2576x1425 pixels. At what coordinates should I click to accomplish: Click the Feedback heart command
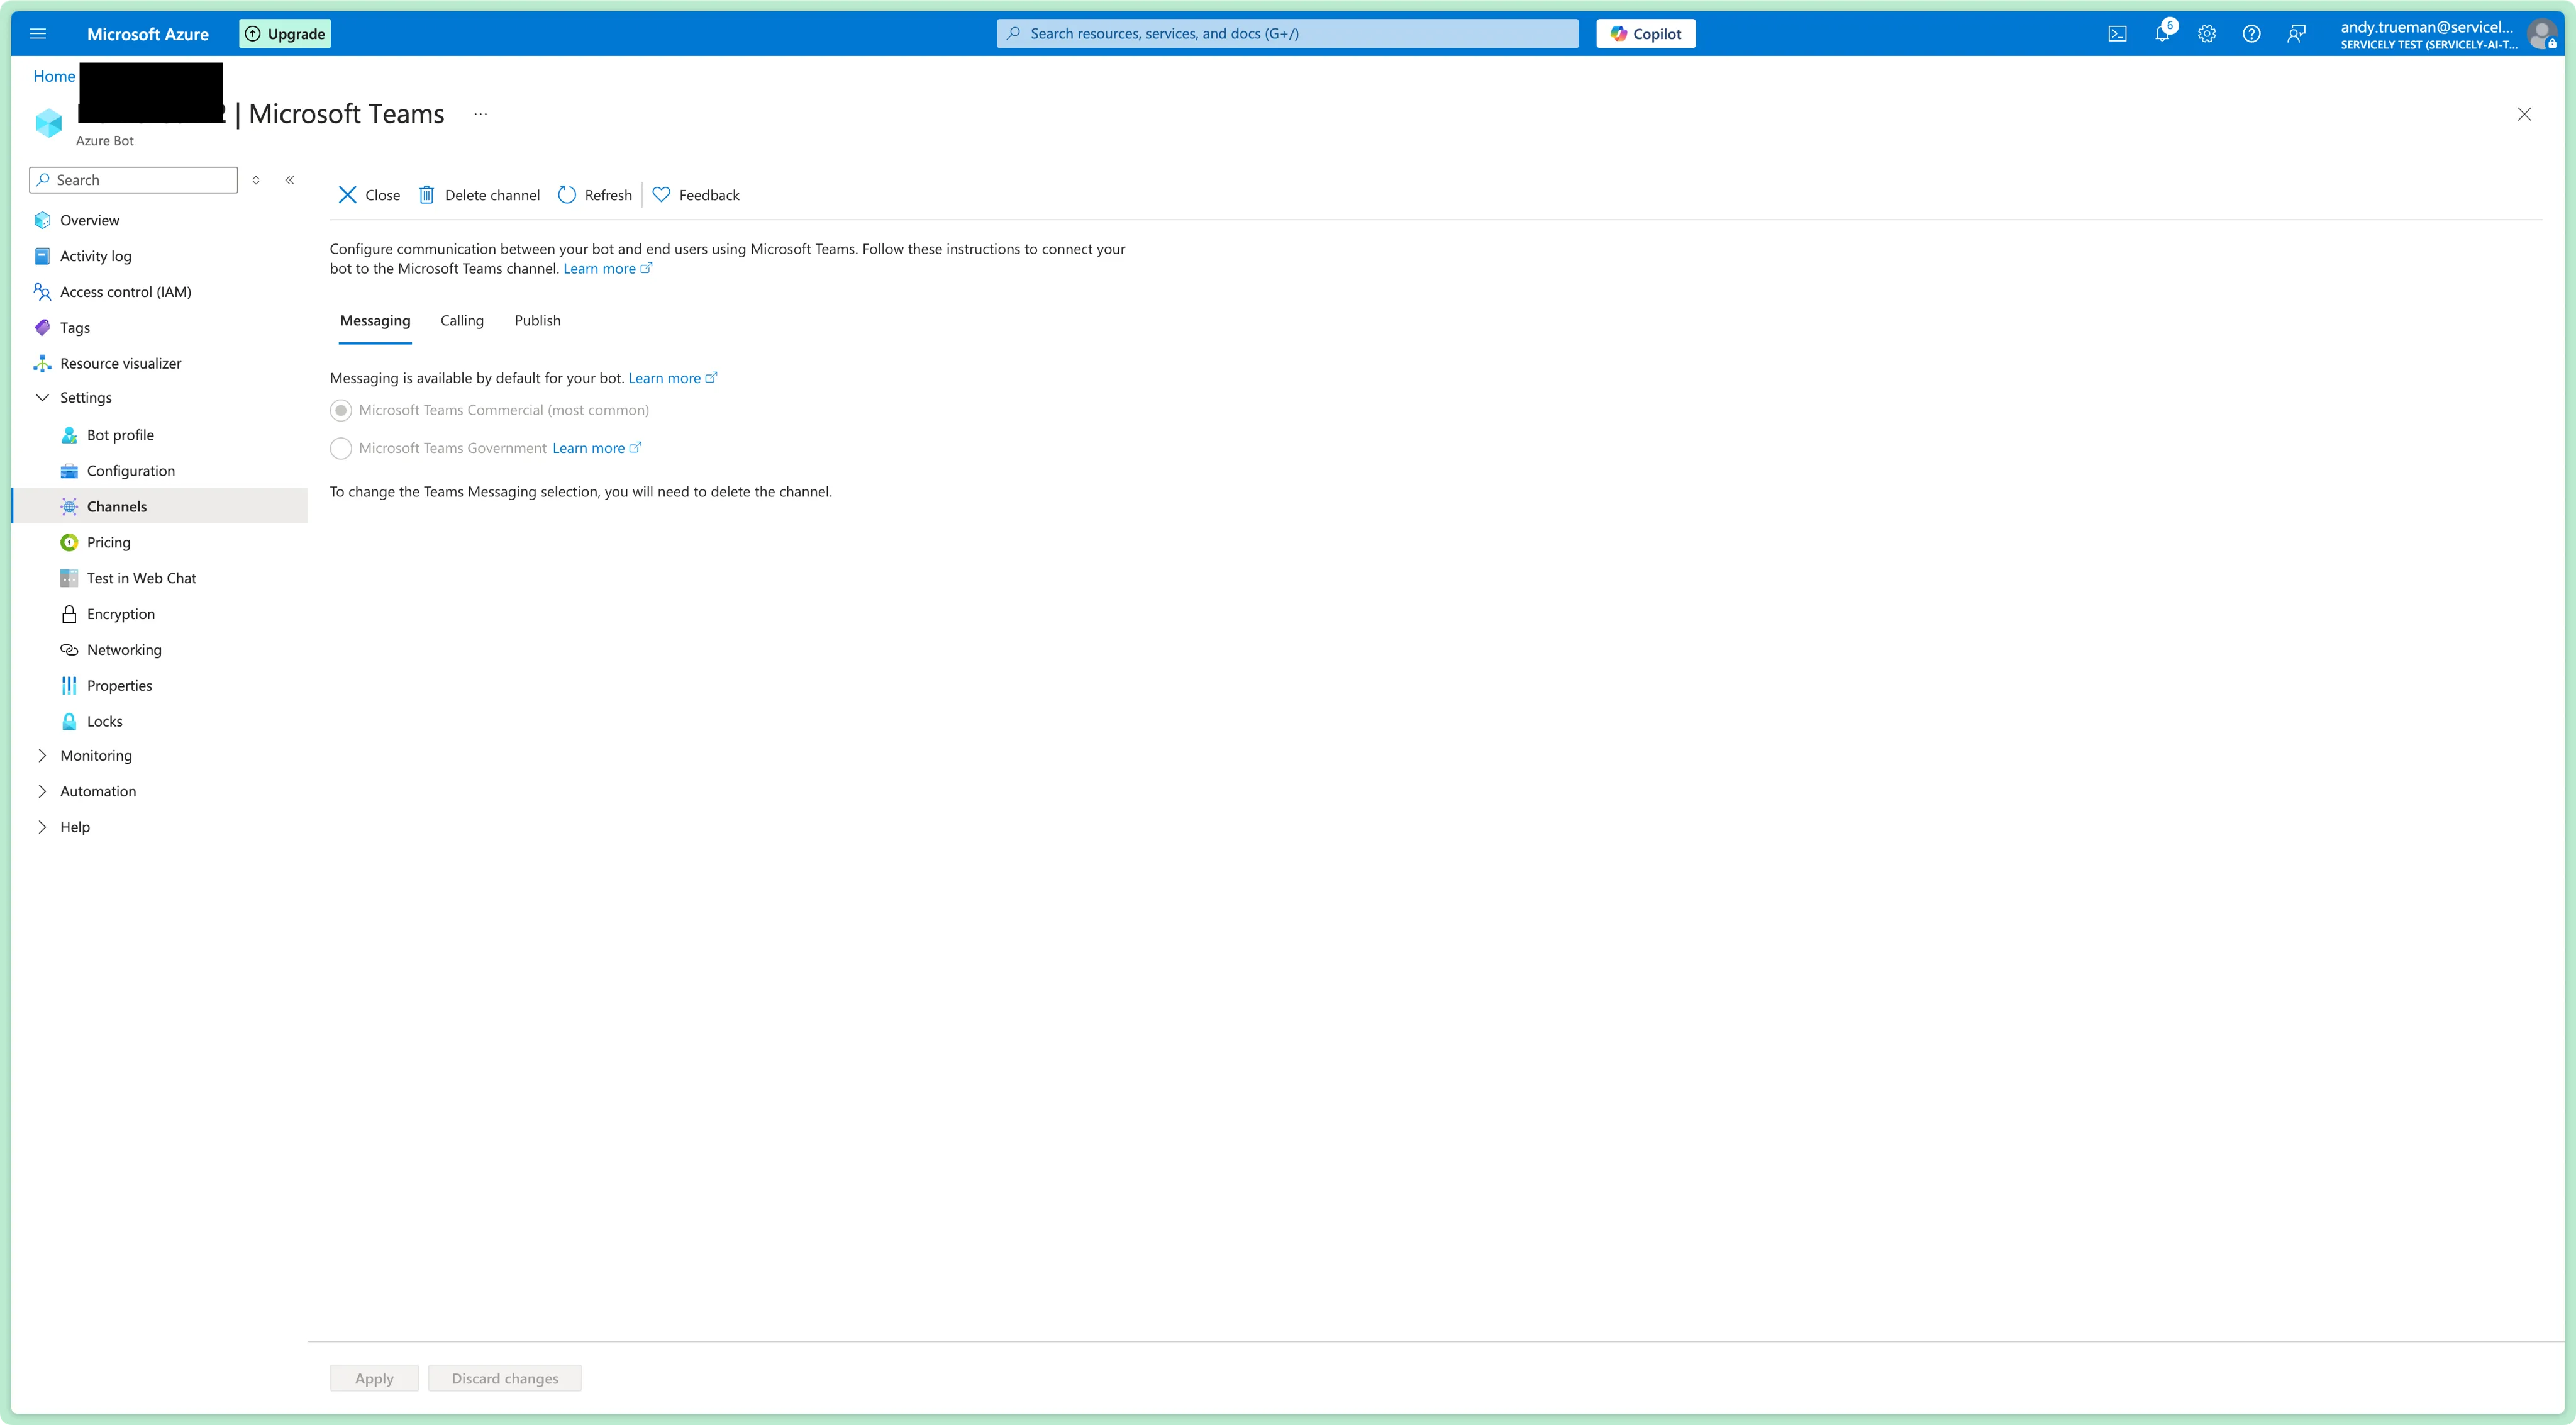click(696, 195)
